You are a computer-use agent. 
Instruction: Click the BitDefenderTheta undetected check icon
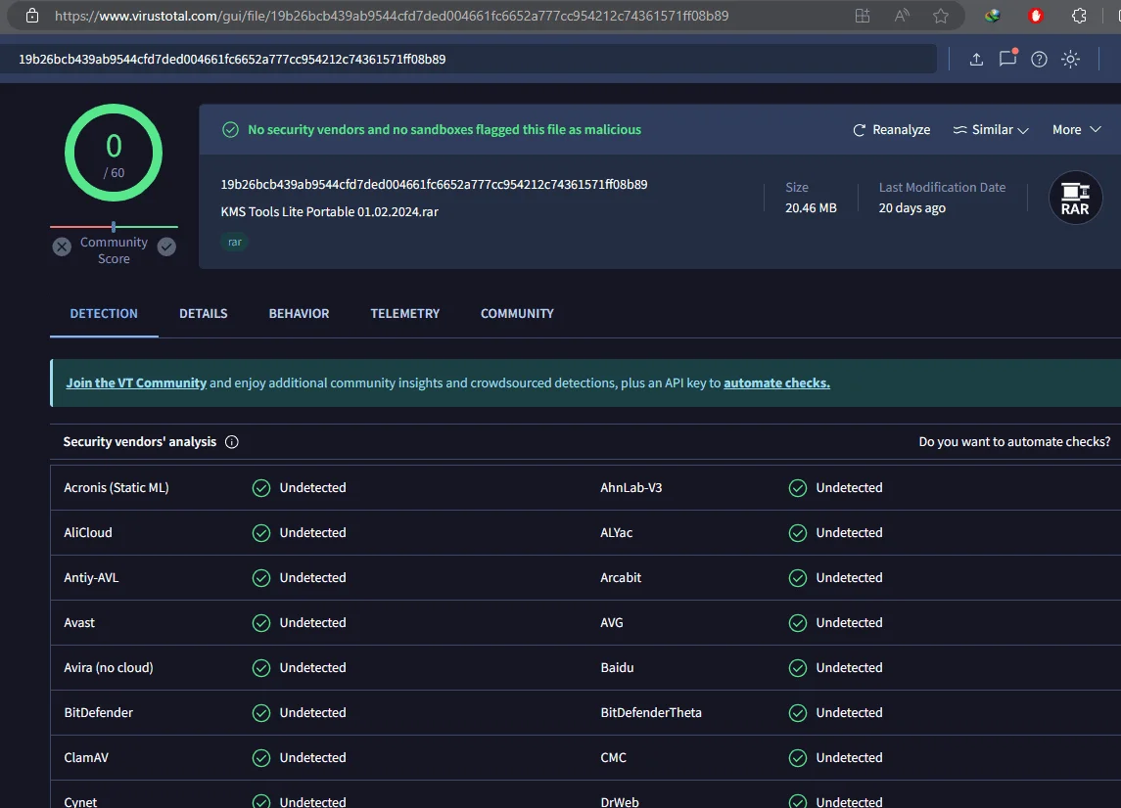(798, 713)
